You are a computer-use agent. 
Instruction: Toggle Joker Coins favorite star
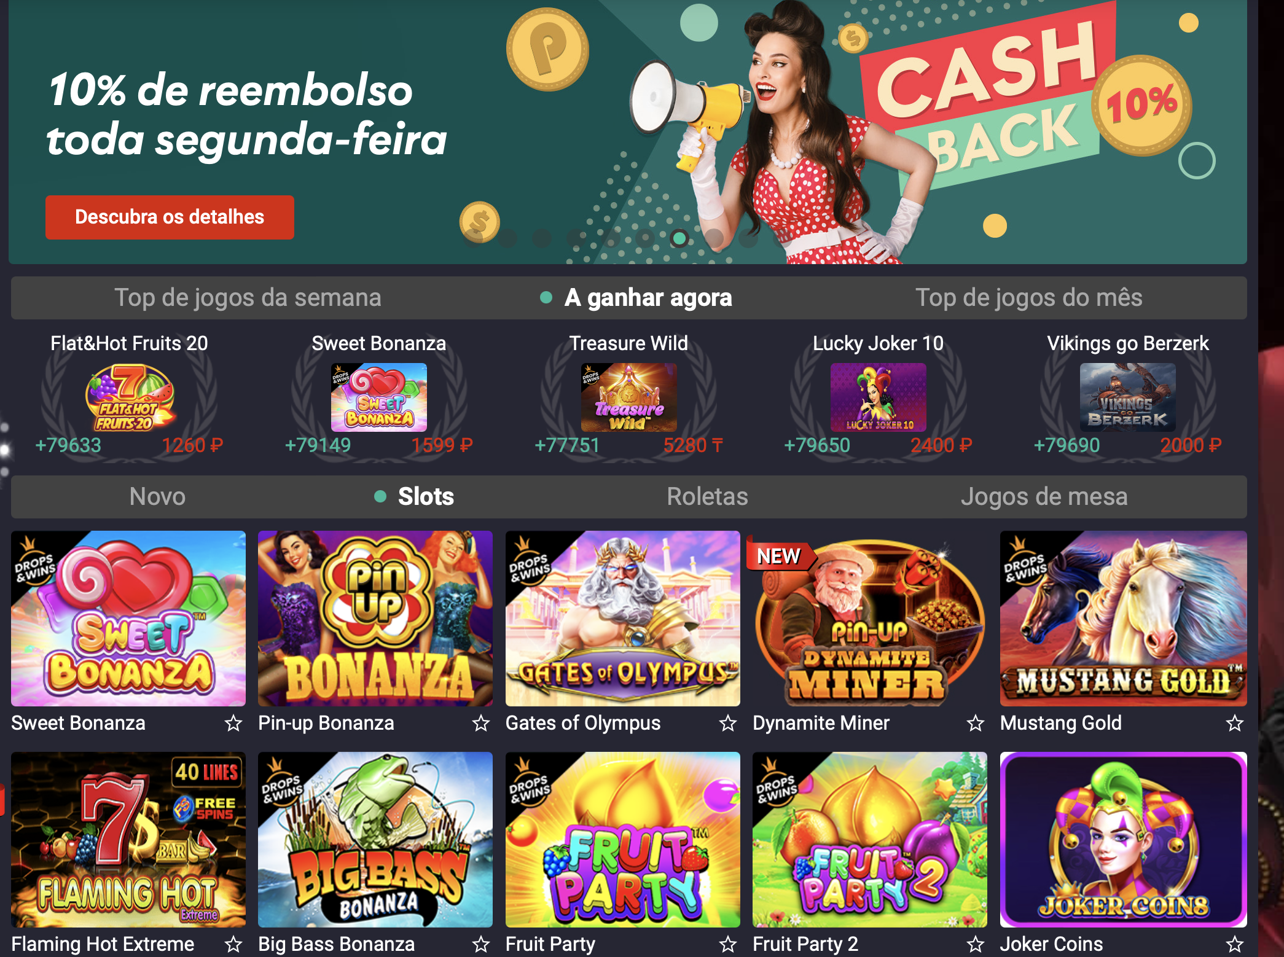point(1235,944)
